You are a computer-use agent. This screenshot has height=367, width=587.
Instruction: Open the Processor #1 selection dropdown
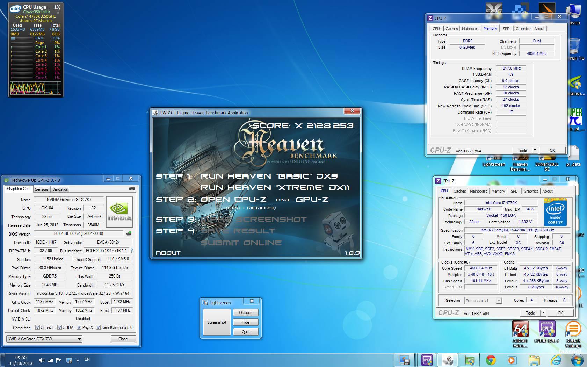coord(483,301)
